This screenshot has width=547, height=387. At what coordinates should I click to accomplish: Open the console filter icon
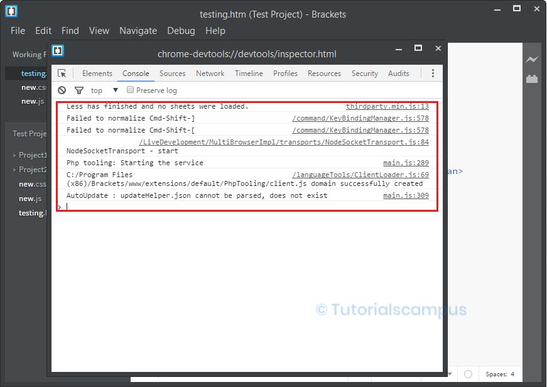[x=79, y=90]
